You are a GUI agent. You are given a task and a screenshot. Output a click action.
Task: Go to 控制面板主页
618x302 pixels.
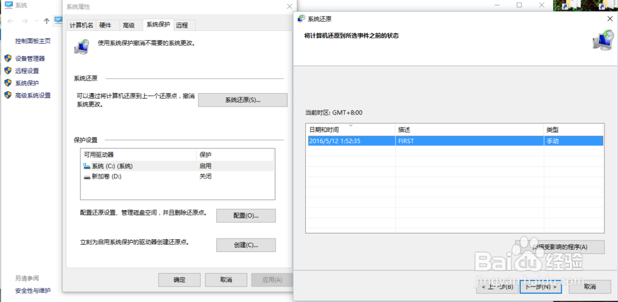point(33,41)
